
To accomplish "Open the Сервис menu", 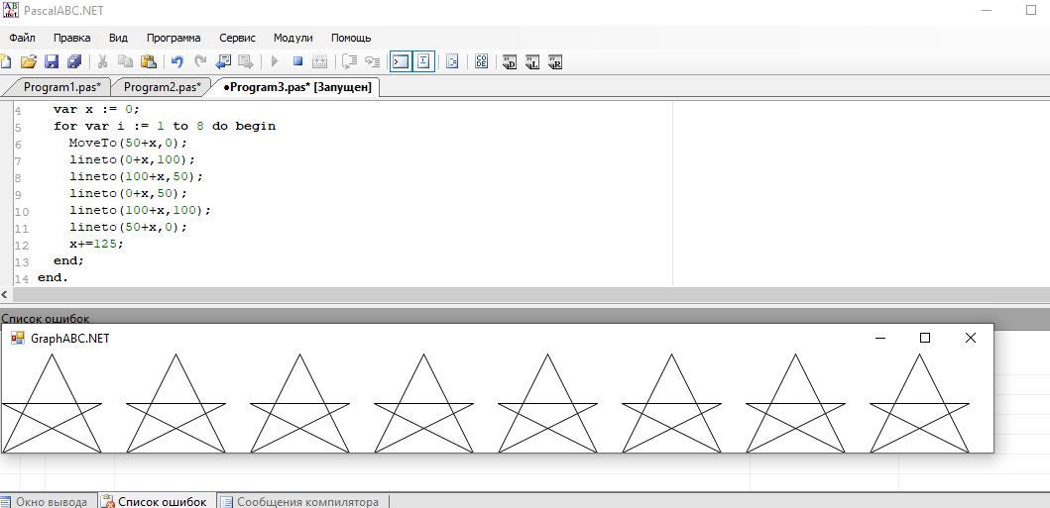I will click(237, 38).
